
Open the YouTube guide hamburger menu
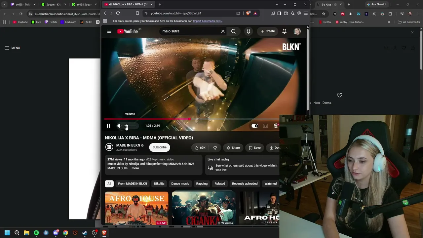109,31
